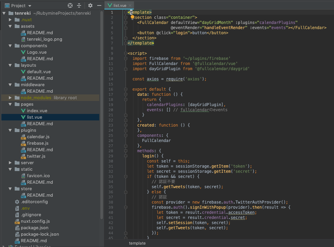334x247 pixels.
Task: Click the README.md icon under assets
Action: [x=23, y=33]
